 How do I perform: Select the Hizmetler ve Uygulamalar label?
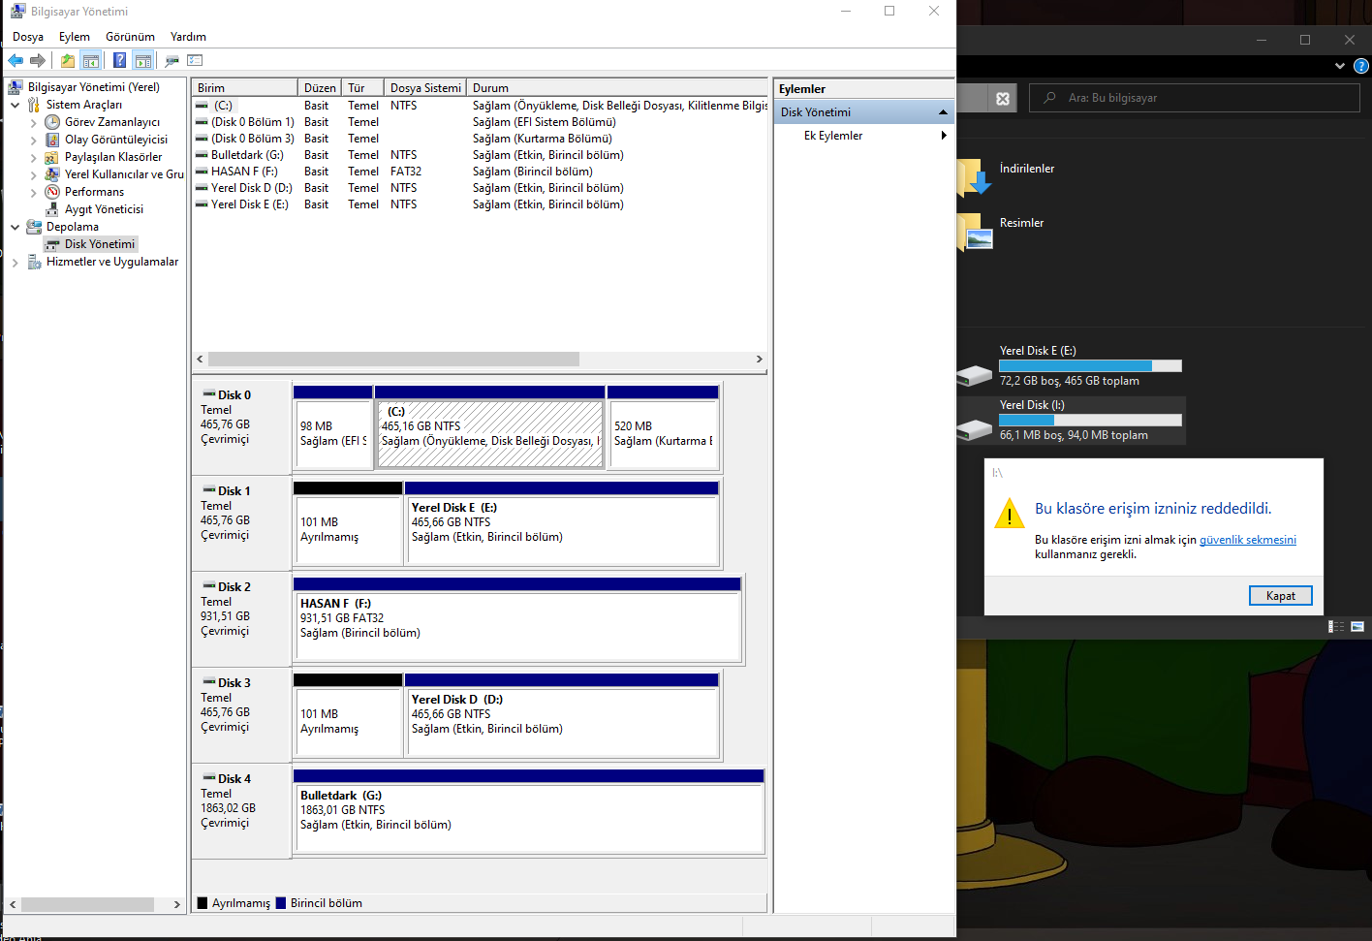(112, 262)
